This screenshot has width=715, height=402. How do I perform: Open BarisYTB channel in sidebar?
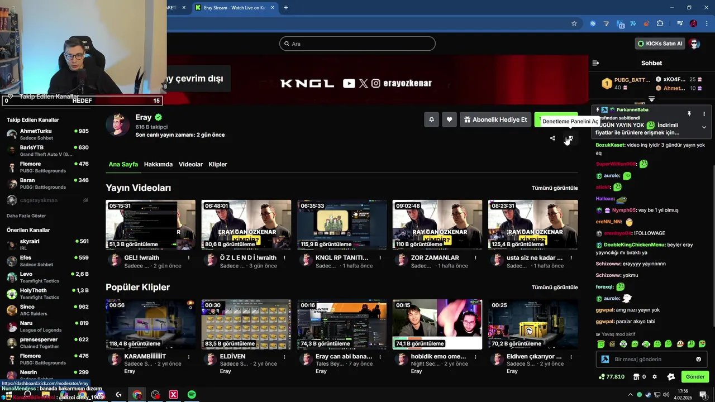[47, 151]
